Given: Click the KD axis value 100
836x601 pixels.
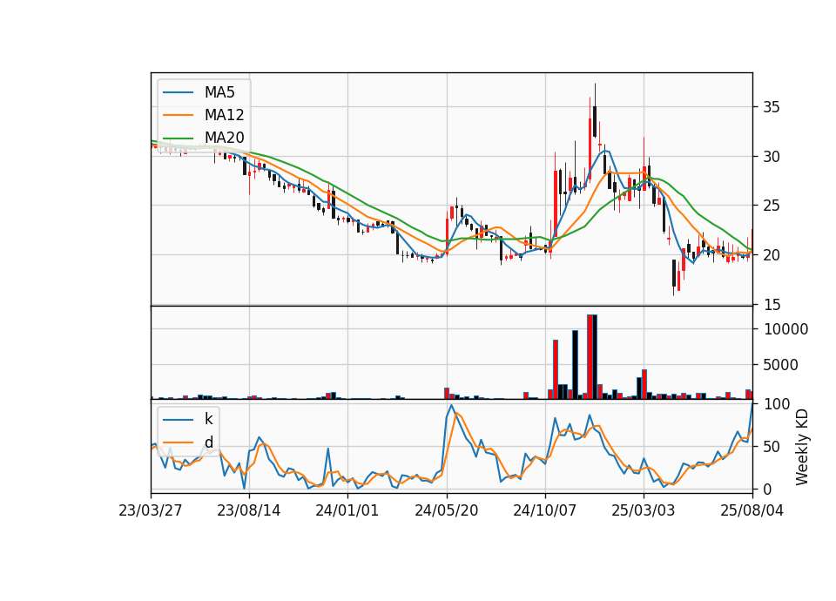Looking at the screenshot, I should (x=777, y=404).
